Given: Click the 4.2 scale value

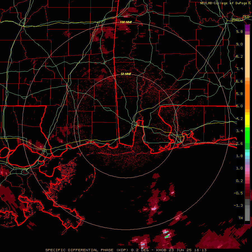Looking at the screenshot, I should click(x=239, y=119).
